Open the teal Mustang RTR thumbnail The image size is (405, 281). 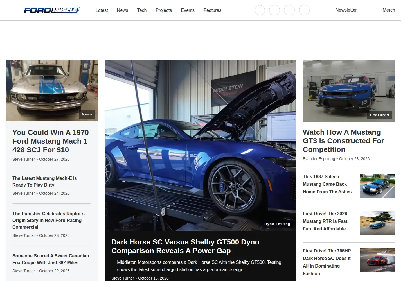tap(377, 223)
